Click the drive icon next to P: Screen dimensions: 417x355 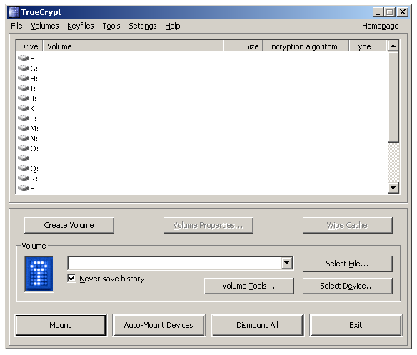tap(24, 159)
